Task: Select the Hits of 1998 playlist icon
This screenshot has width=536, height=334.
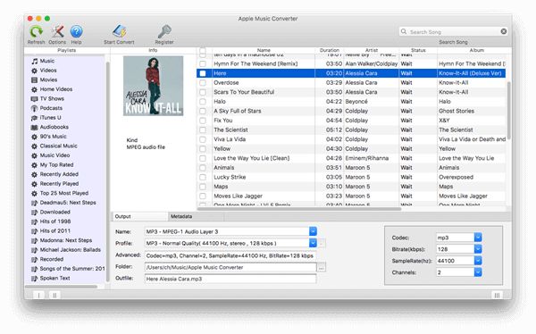Action: (35, 221)
